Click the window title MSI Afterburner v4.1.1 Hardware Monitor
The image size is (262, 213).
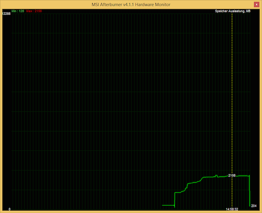(x=131, y=4)
